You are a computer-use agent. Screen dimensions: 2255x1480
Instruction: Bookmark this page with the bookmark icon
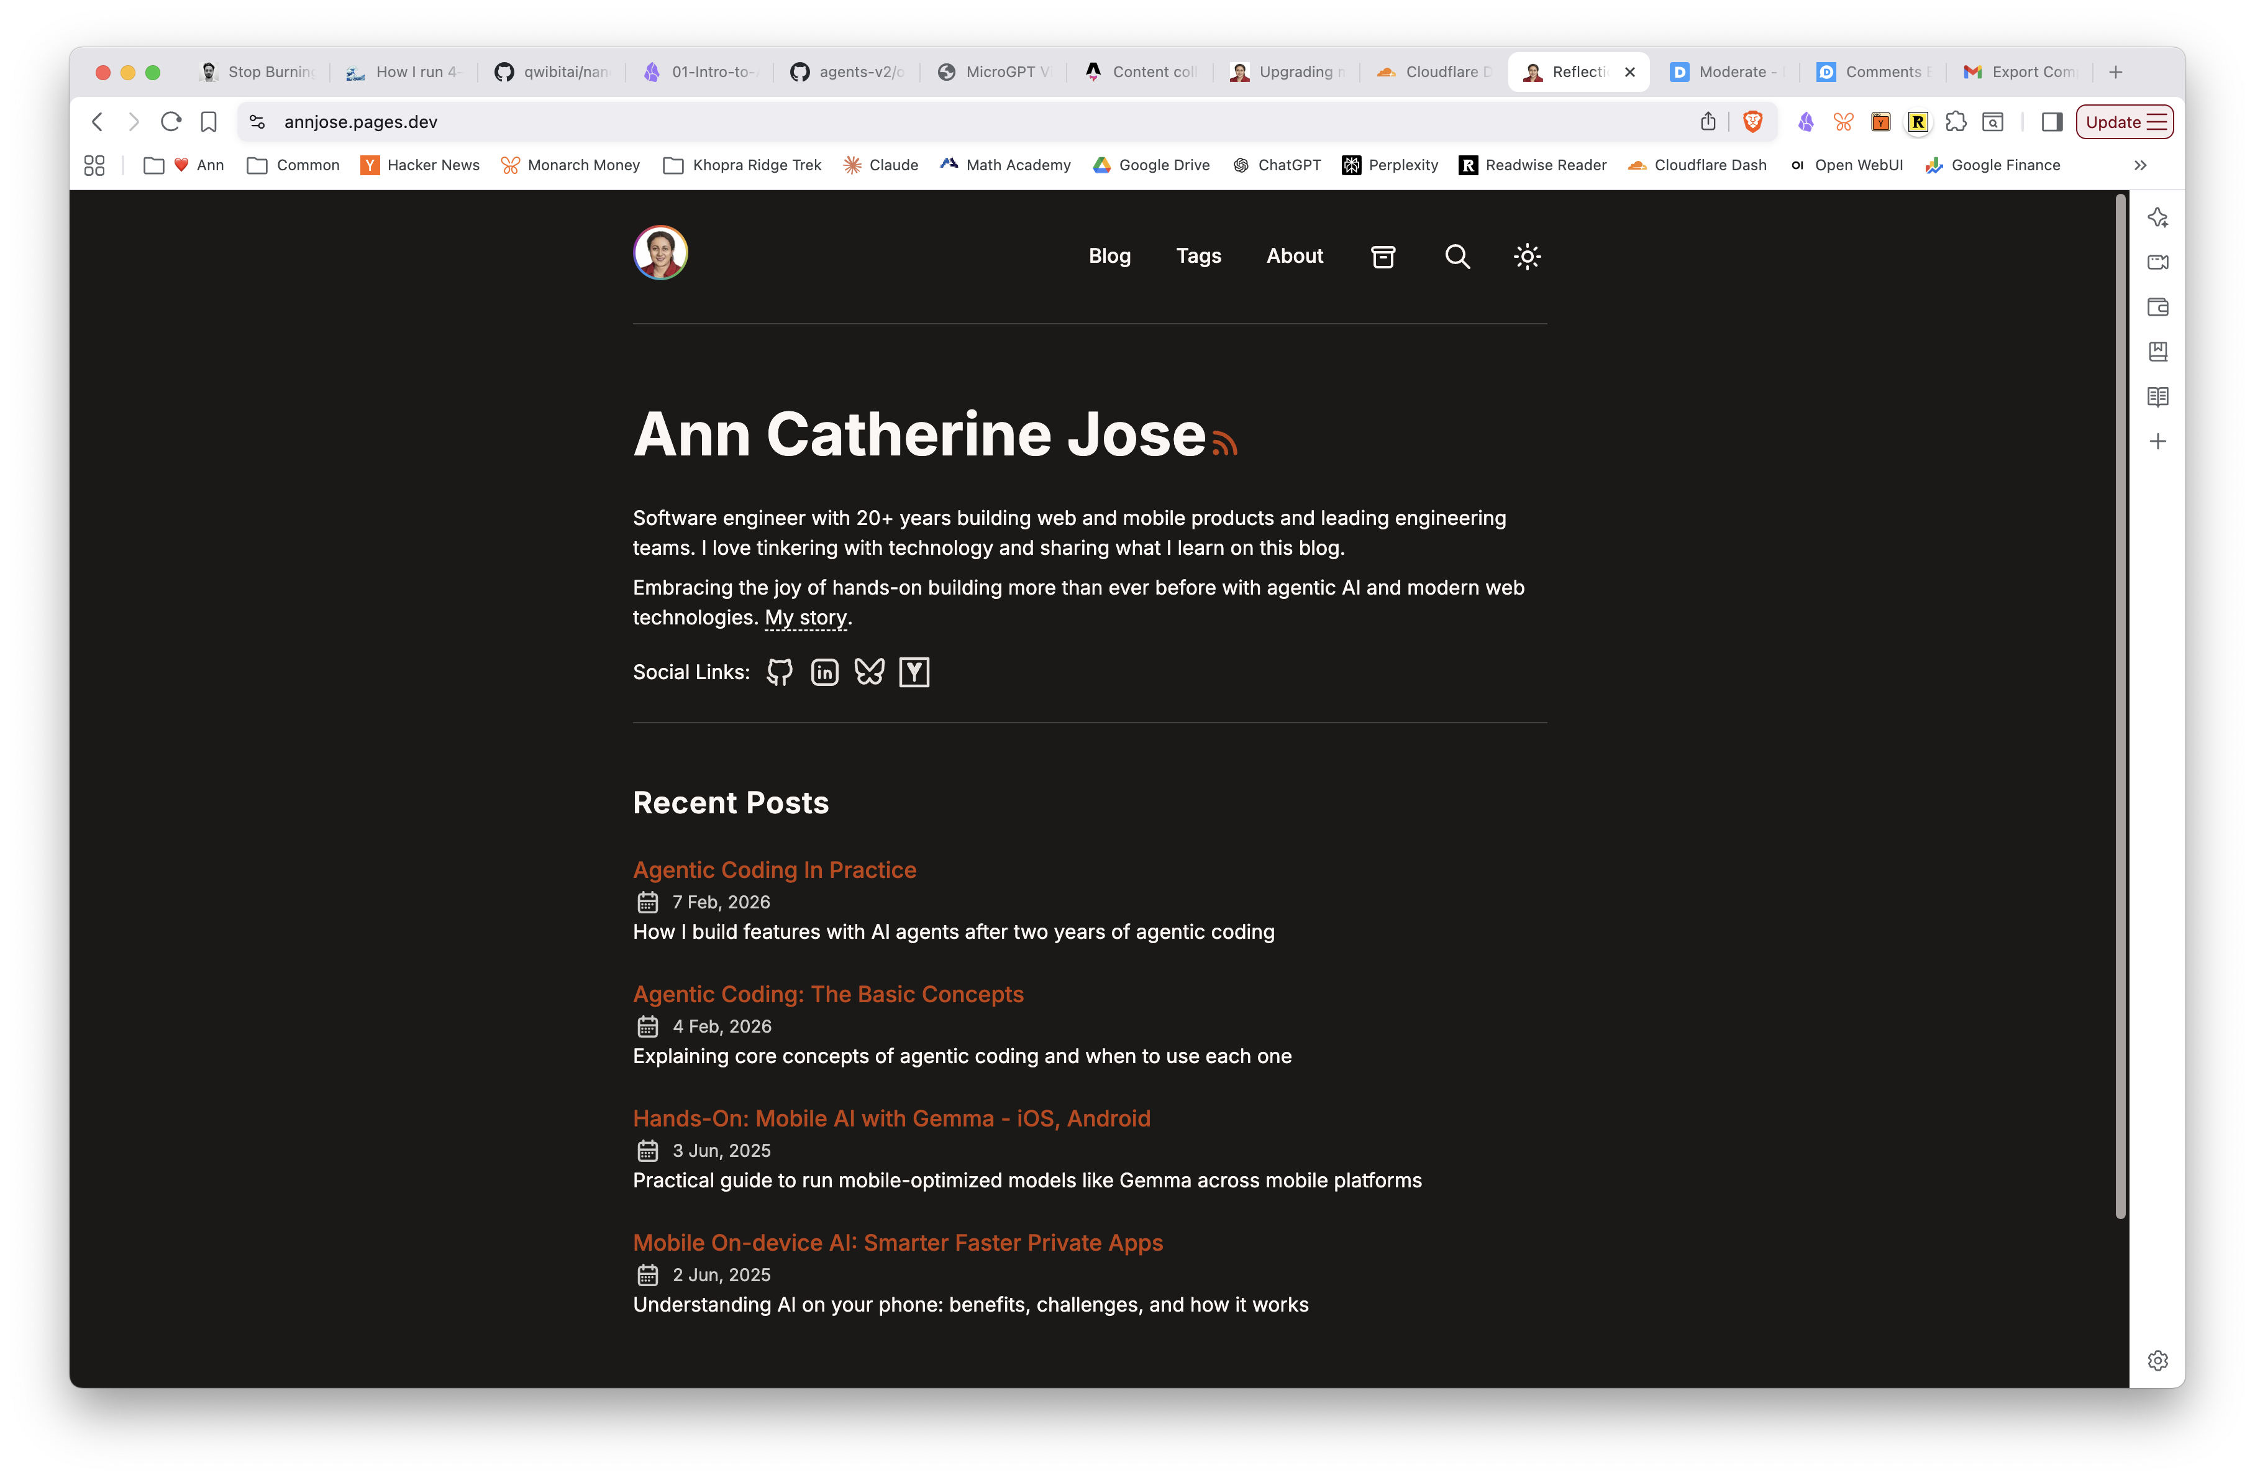[x=207, y=121]
